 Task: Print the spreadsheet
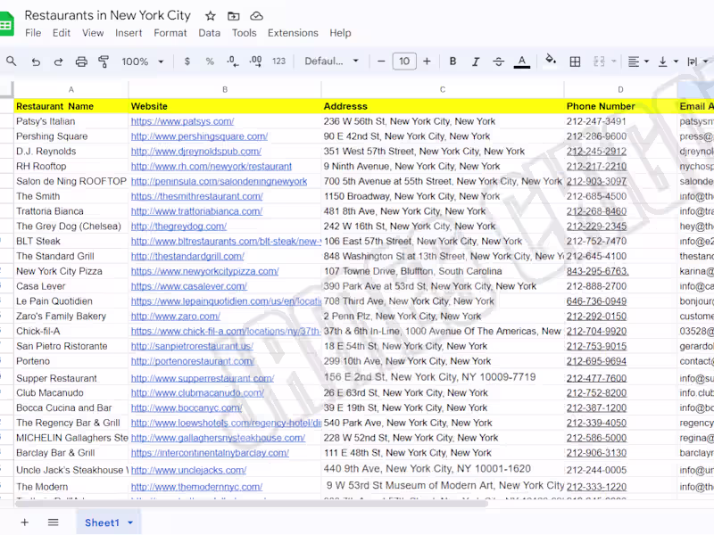(x=81, y=62)
